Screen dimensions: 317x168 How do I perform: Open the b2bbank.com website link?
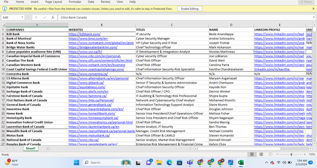(84, 34)
